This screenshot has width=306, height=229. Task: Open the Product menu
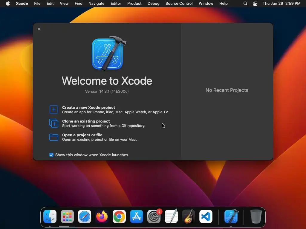pyautogui.click(x=134, y=3)
